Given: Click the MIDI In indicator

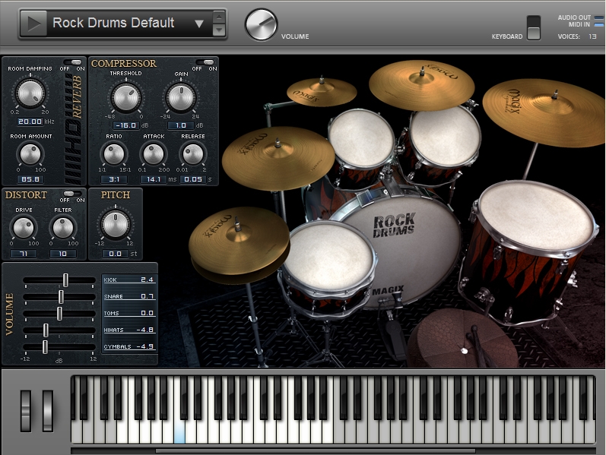Looking at the screenshot, I should pos(598,24).
